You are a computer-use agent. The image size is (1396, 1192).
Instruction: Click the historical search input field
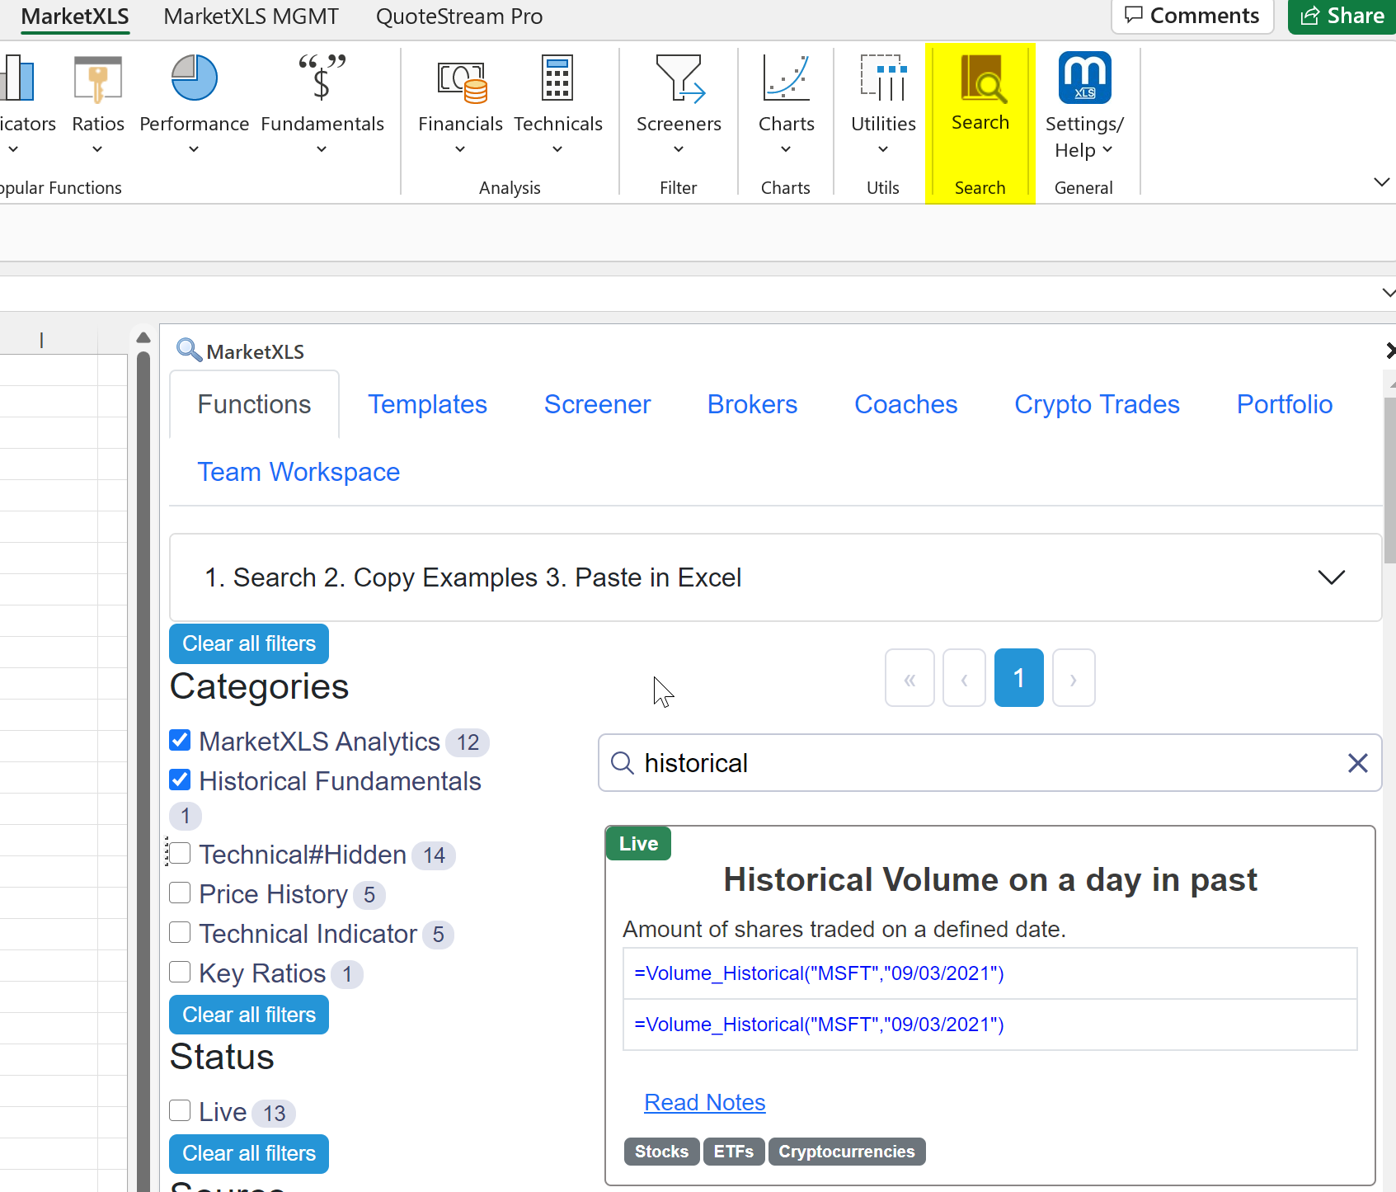989,763
